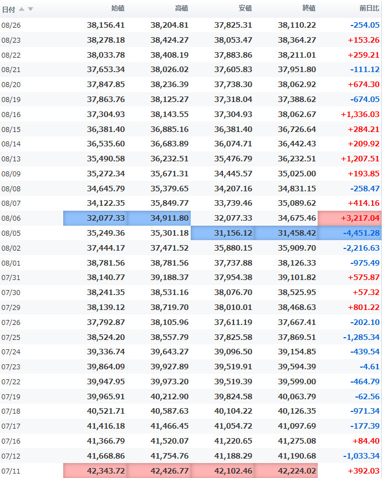382x478 pixels.
Task: Select opening value 38,156.41
Action: coord(106,25)
